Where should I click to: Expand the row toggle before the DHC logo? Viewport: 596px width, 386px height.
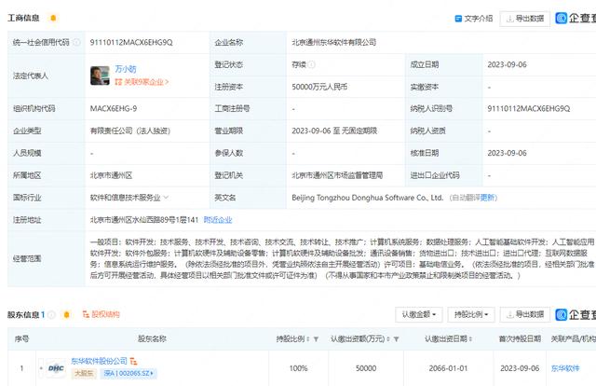pyautogui.click(x=41, y=368)
